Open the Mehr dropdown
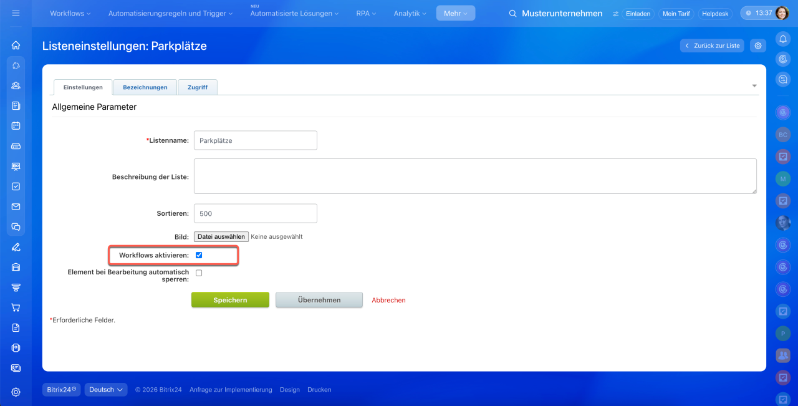The image size is (798, 406). pos(455,13)
